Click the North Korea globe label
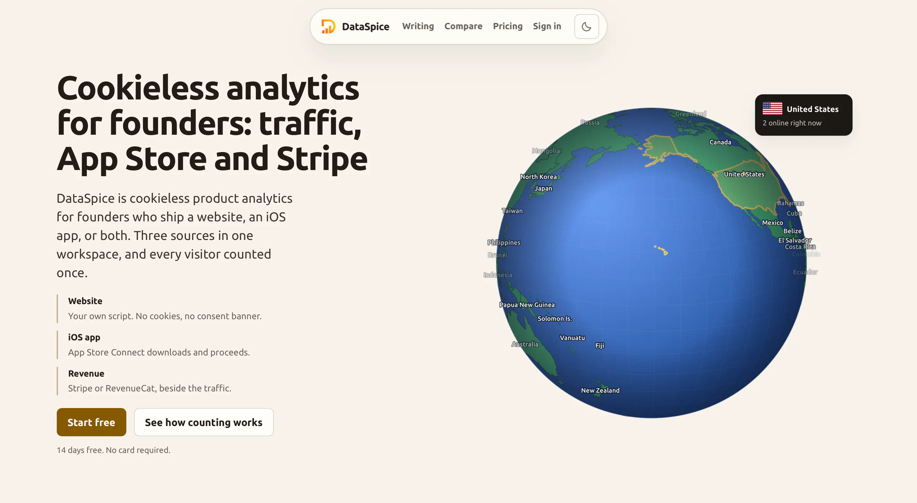The width and height of the screenshot is (917, 503). pos(539,177)
